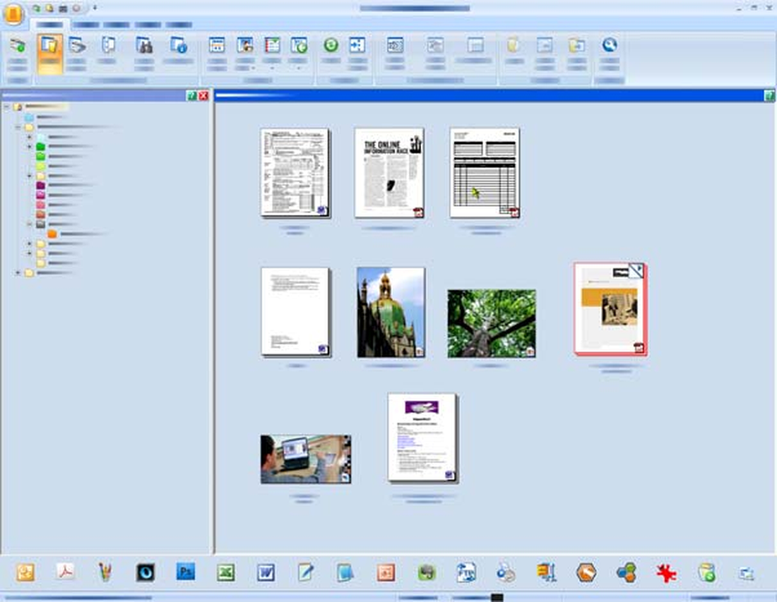
Task: Select the orange folder in the tree
Action: pyautogui.click(x=52, y=234)
